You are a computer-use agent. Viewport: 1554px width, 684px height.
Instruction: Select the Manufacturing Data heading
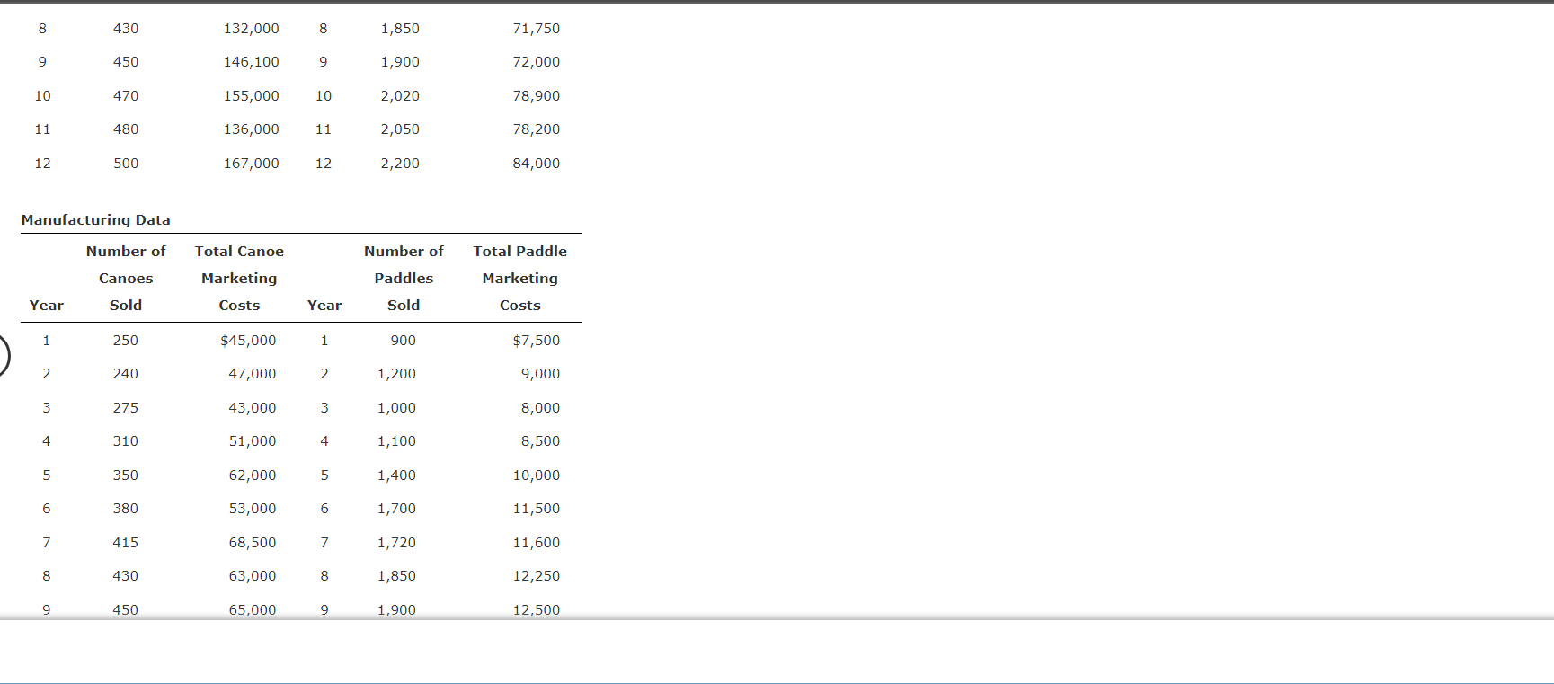point(96,220)
